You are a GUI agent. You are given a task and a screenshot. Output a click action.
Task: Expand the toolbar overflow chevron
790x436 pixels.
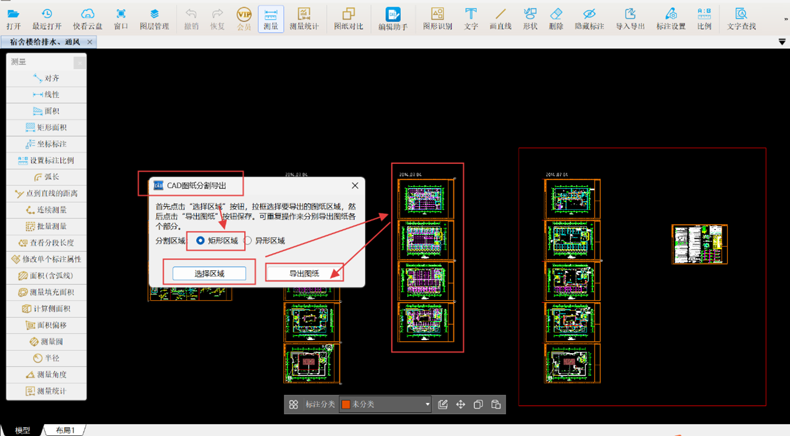786,19
